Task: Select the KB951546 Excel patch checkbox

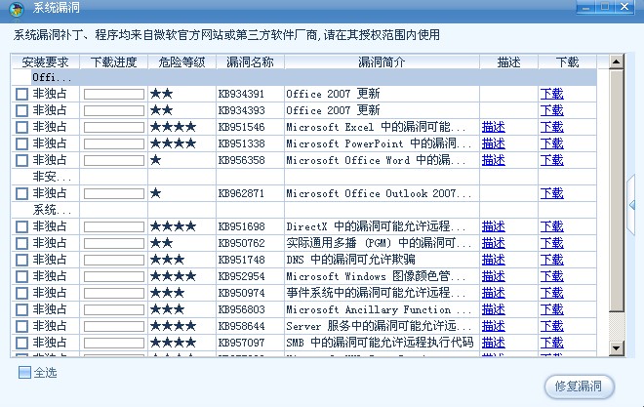Action: 21,127
